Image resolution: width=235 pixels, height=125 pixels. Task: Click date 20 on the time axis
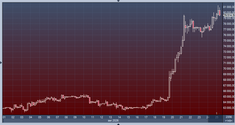(172, 117)
